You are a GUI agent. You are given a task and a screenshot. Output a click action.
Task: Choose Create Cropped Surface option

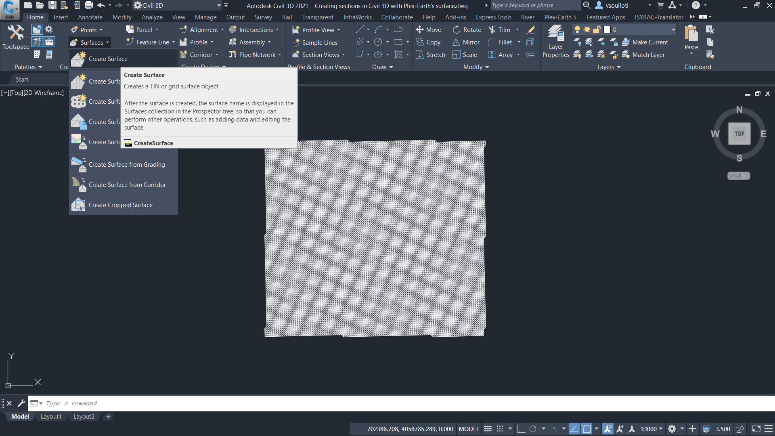coord(123,205)
